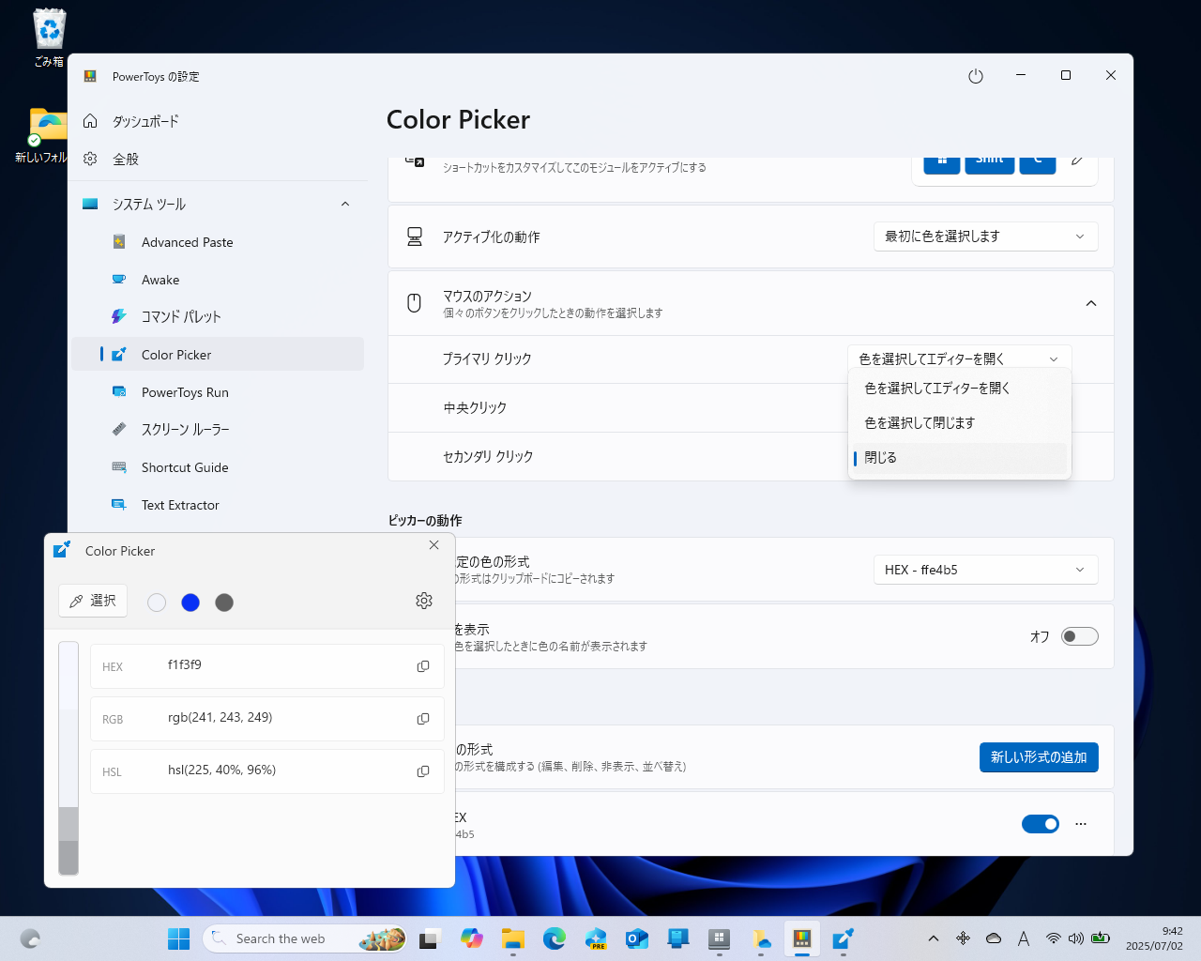The height and width of the screenshot is (961, 1201).
Task: Choose 色を選択して閉じます from the list
Action: pos(959,422)
